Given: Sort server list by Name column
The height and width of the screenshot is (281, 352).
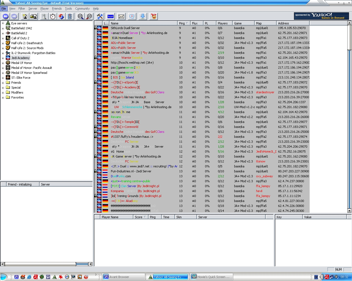Looking at the screenshot, I should coord(144,23).
